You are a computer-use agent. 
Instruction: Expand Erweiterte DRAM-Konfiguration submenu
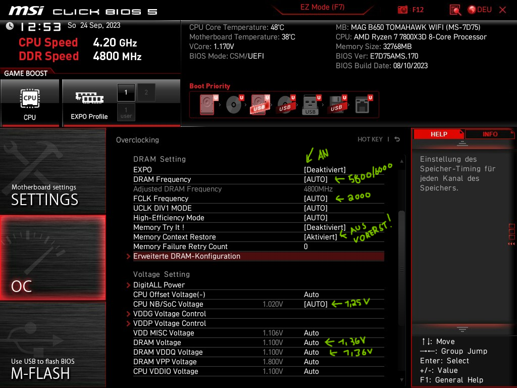pos(258,256)
